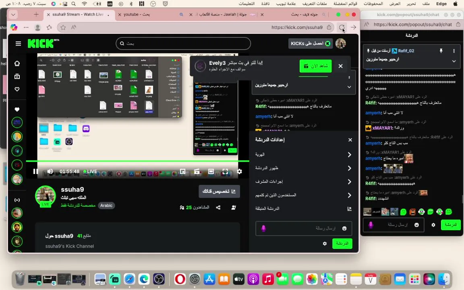Click the message input field in main chat

coord(304,228)
